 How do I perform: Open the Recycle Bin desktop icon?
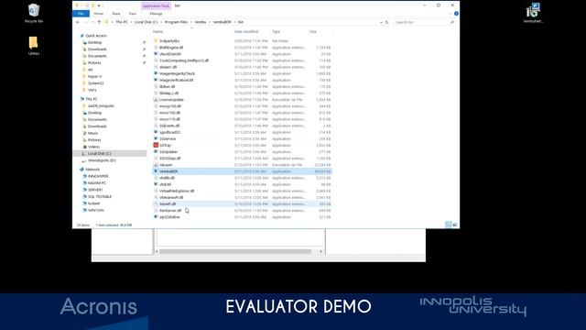pyautogui.click(x=34, y=13)
